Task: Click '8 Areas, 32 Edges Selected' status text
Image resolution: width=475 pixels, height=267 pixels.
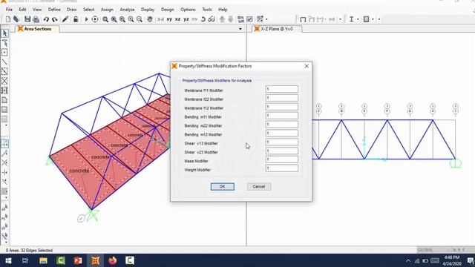Action: 29,251
